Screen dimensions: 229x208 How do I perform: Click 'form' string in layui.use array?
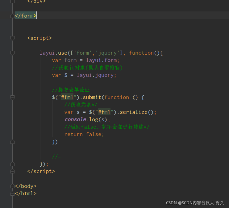coord(83,53)
